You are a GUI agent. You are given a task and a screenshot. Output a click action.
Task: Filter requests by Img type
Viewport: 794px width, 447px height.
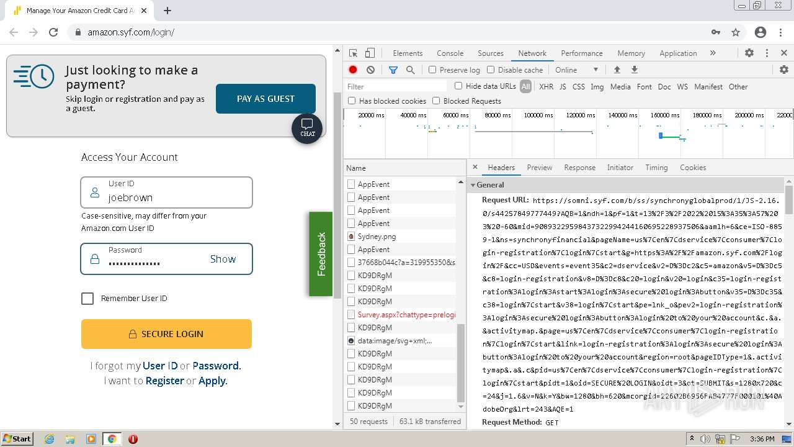pos(597,87)
